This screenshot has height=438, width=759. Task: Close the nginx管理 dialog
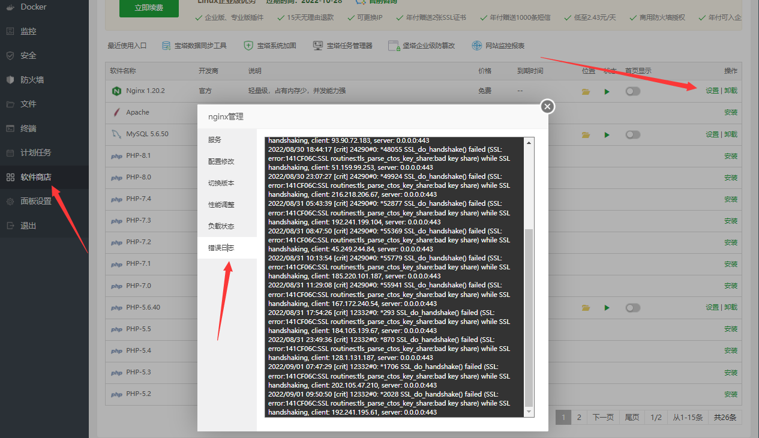pyautogui.click(x=547, y=106)
